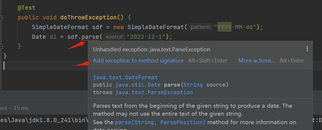322x130 pixels.
Task: Click the underlined parse method call
Action: [x=91, y=37]
